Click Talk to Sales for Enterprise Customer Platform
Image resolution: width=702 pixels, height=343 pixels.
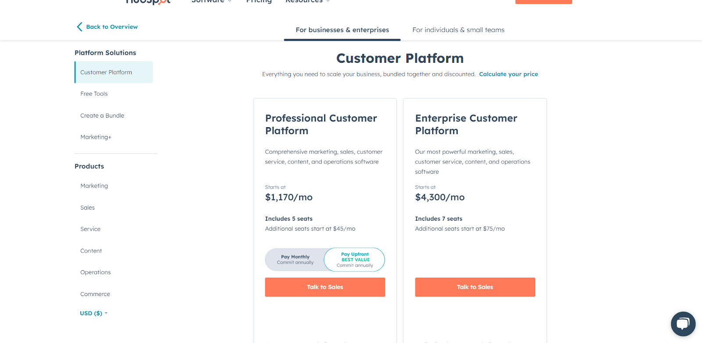(474, 287)
